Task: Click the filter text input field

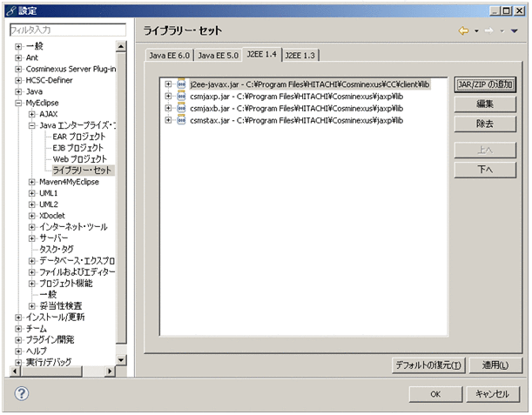Action: [x=68, y=30]
